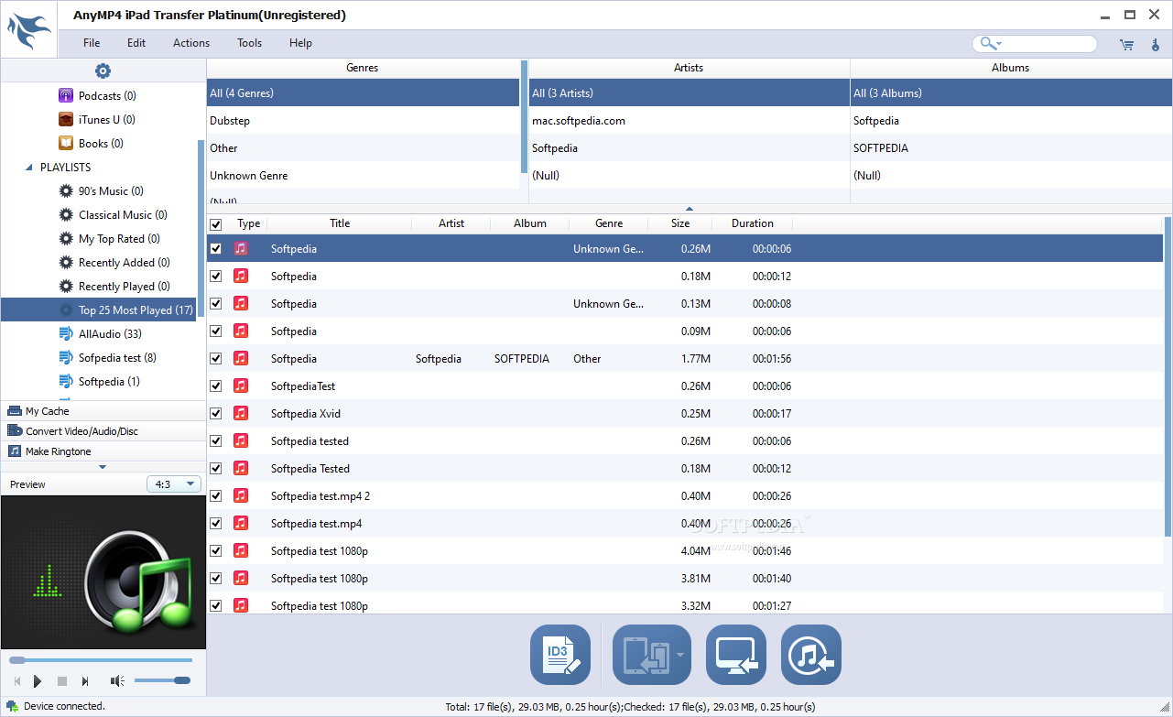Collapse the preview panel arrow
Screen dimensions: 1173x717
[103, 467]
